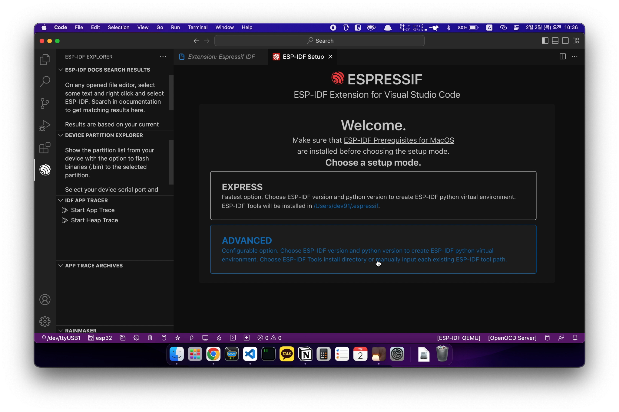Toggle secondary side bar visibility

[x=565, y=41]
